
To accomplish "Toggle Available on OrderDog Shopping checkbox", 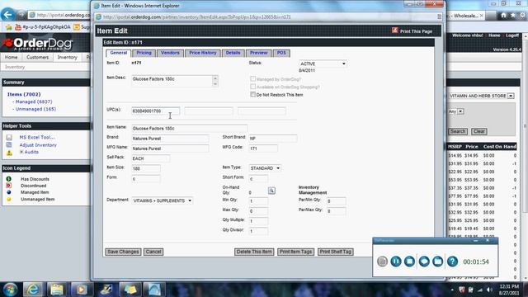I will click(253, 87).
